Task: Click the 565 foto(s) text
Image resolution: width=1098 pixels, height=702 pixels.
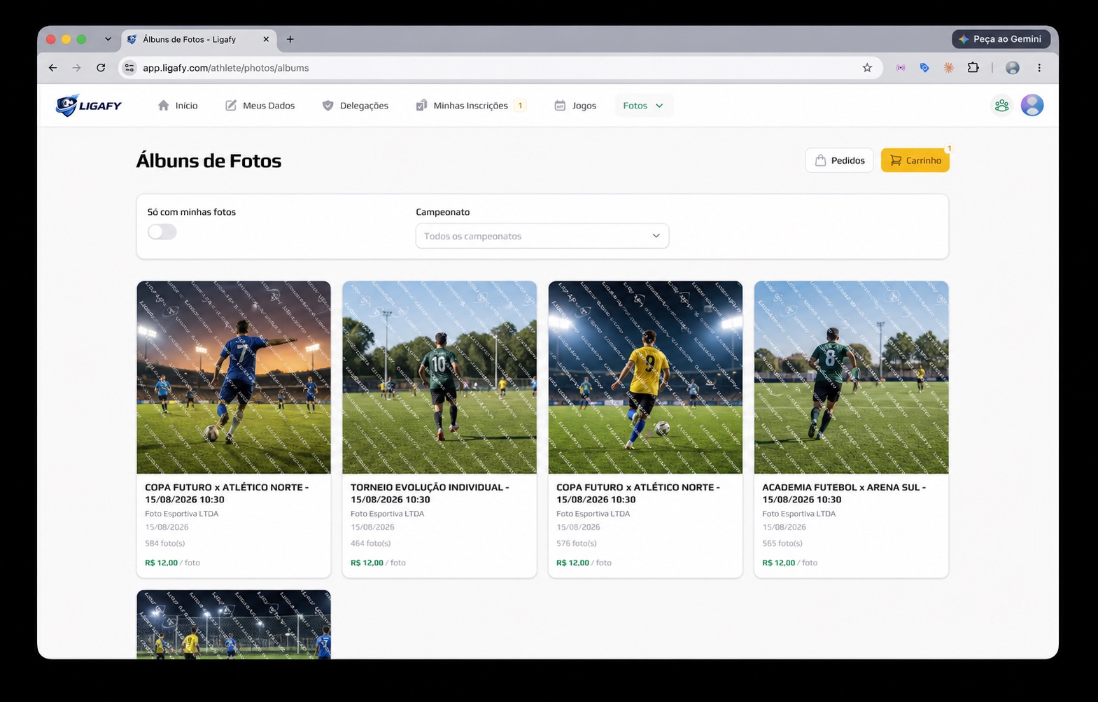Action: [x=782, y=543]
